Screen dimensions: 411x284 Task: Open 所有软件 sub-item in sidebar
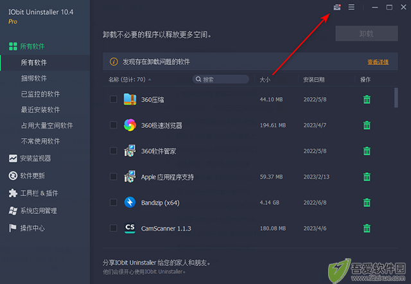click(x=45, y=63)
